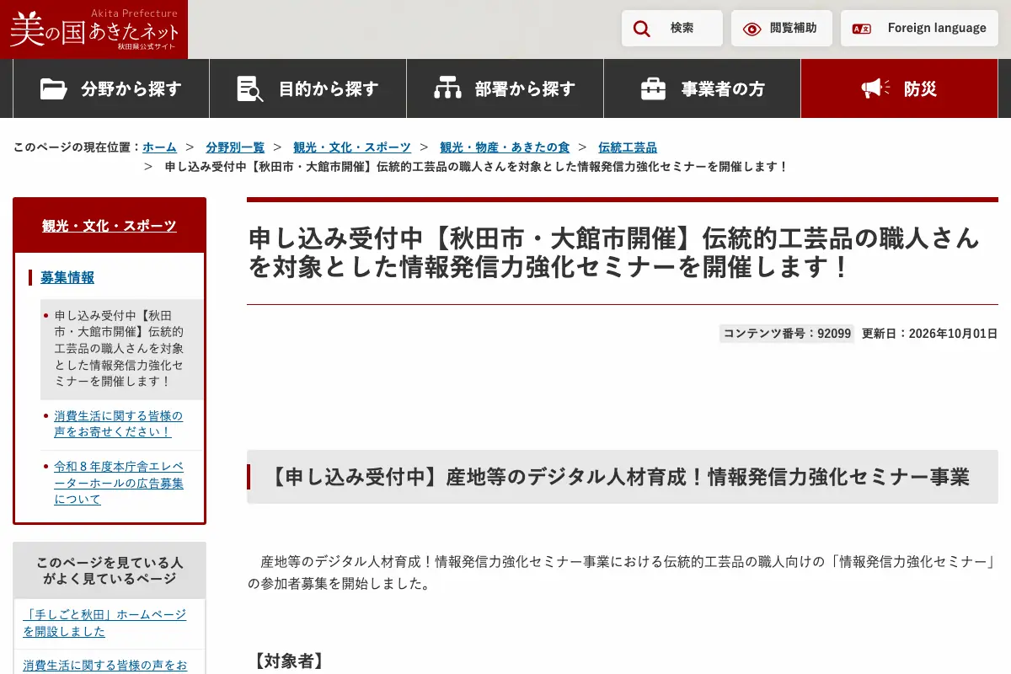This screenshot has width=1011, height=674.
Task: Click the briefcase icon for 事業者の方
Action: [x=653, y=88]
